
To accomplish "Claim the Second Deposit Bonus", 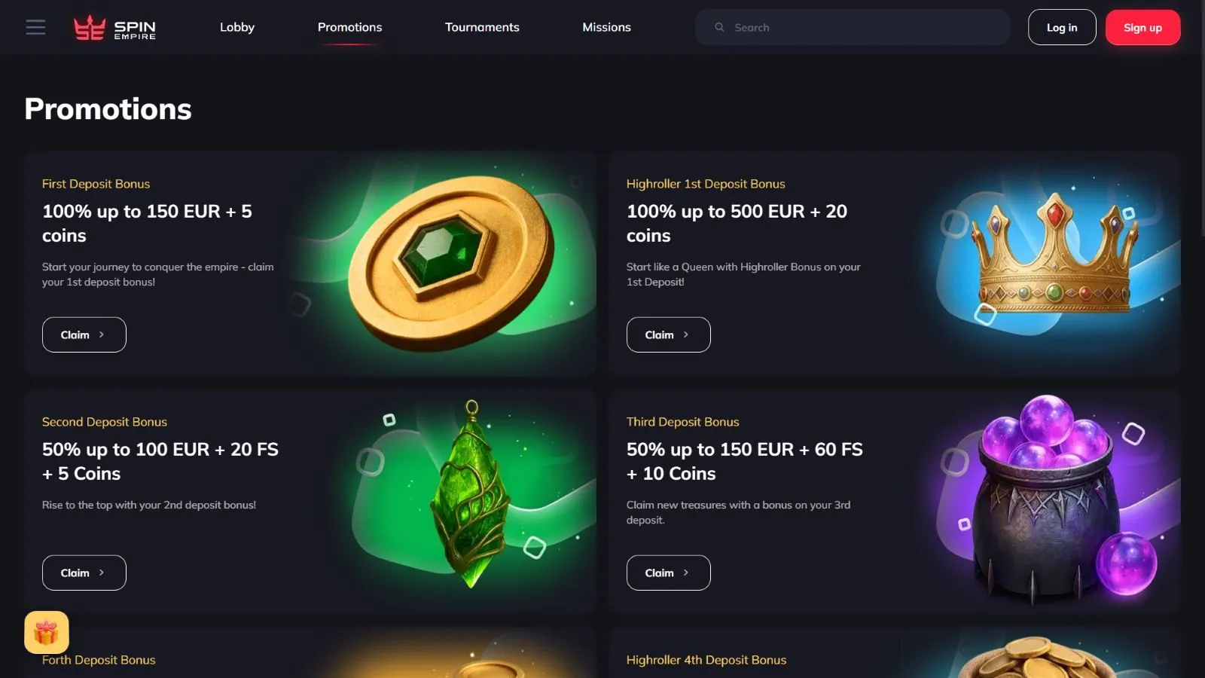I will point(84,573).
